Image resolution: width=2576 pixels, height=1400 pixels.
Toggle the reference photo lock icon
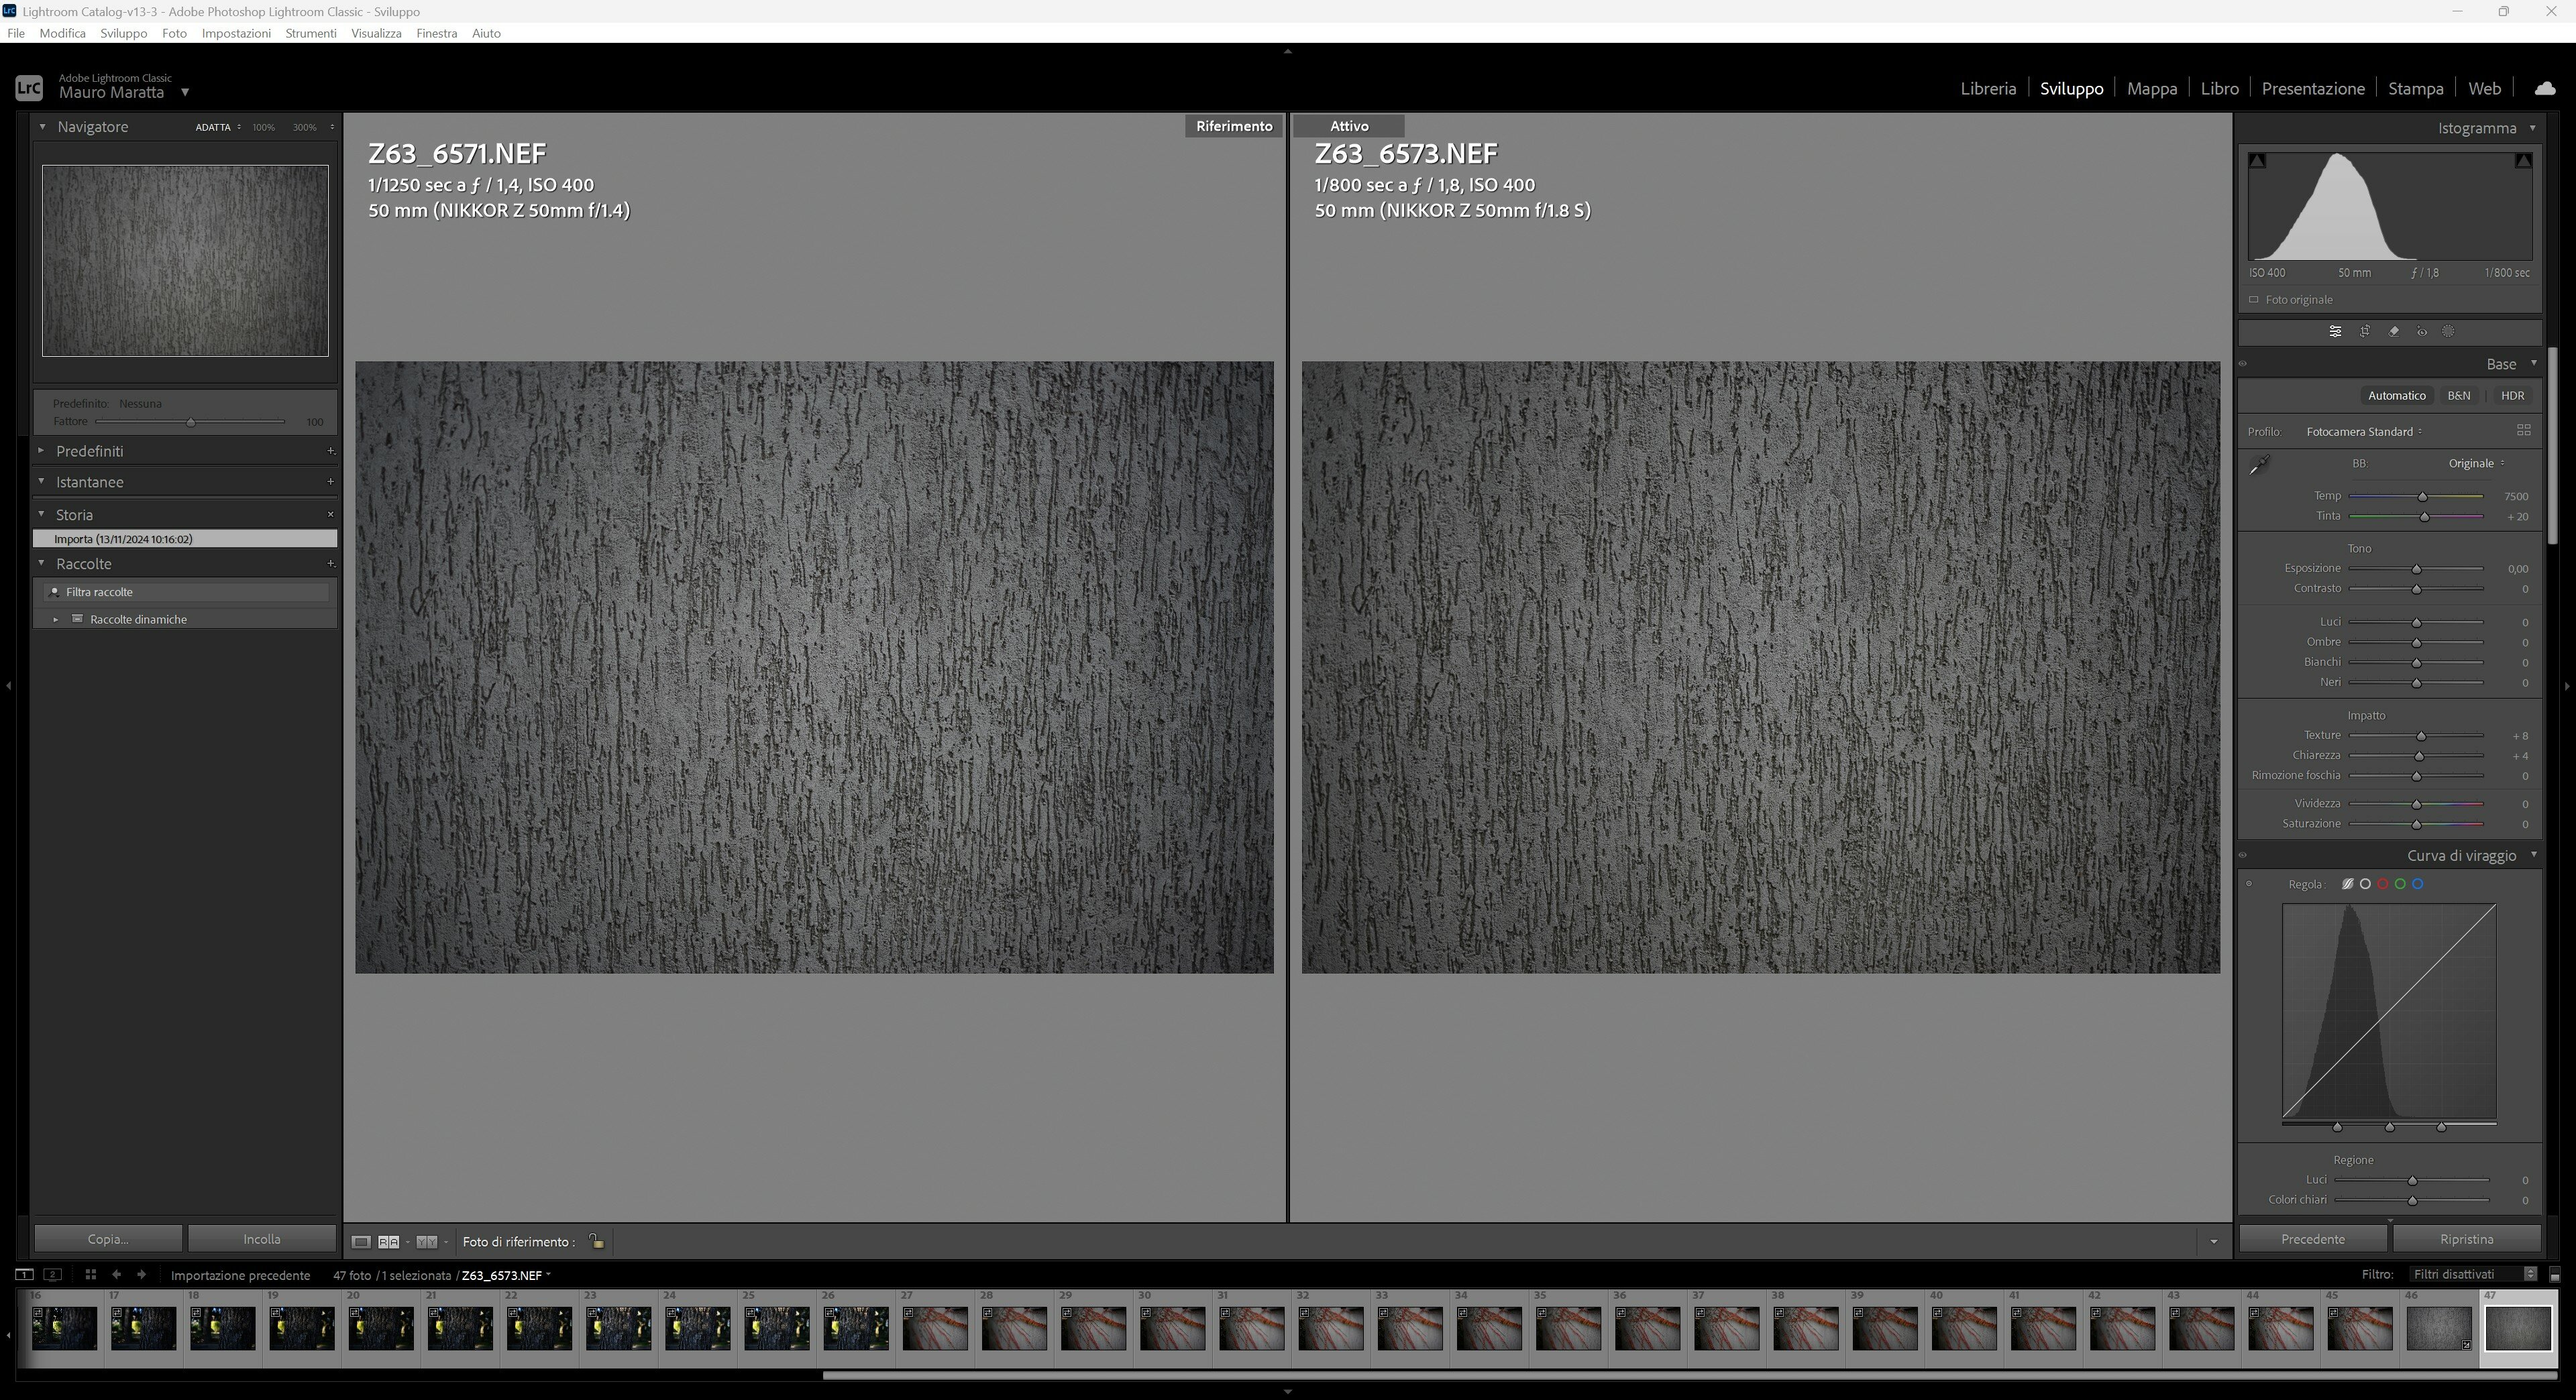(596, 1241)
